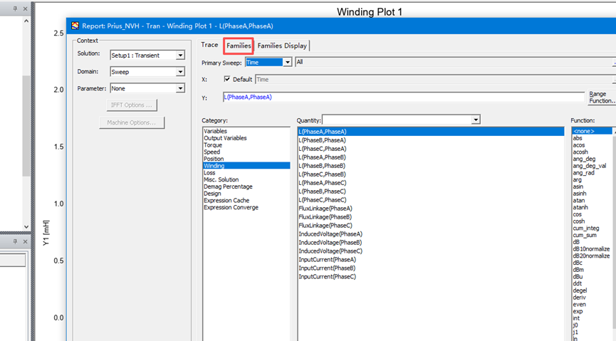Click left panel scrollbar down arrow
Viewport: 616px width, 341px height.
[26, 226]
